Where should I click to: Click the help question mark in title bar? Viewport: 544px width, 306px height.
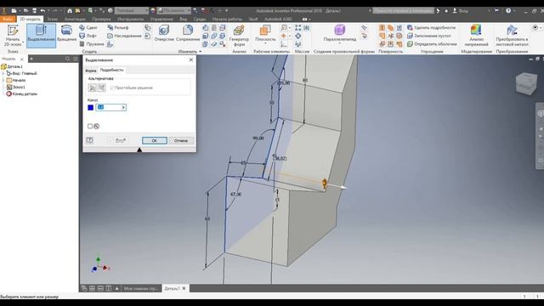(508, 11)
